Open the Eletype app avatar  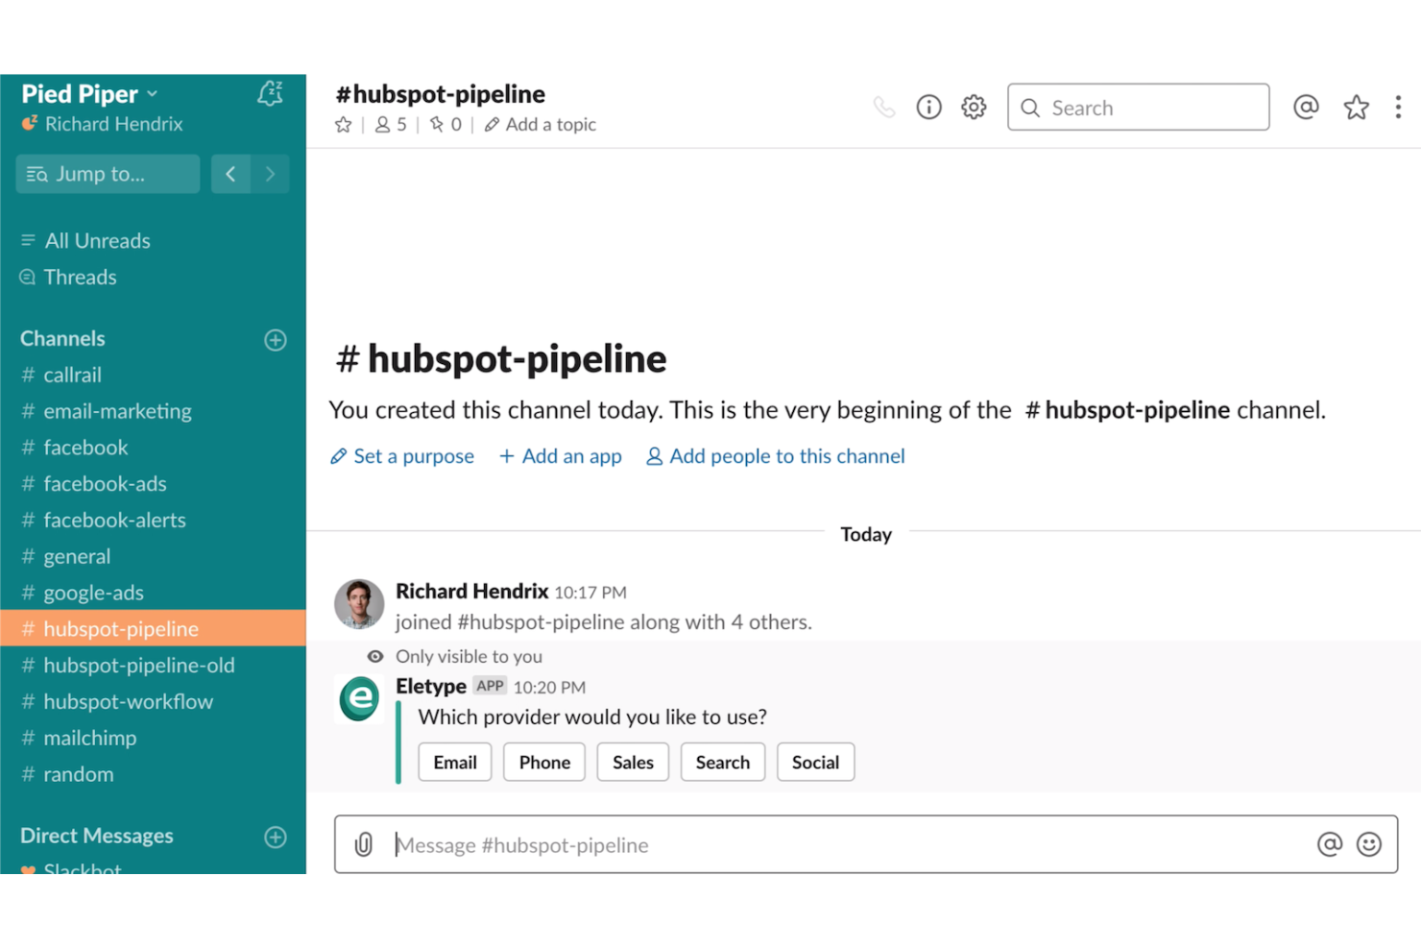tap(359, 699)
